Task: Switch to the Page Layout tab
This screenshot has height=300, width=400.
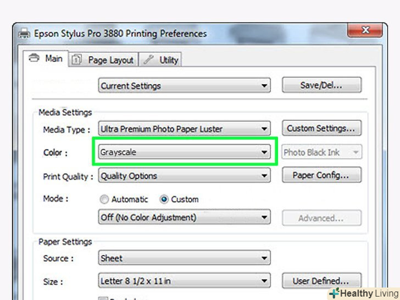Action: click(103, 60)
